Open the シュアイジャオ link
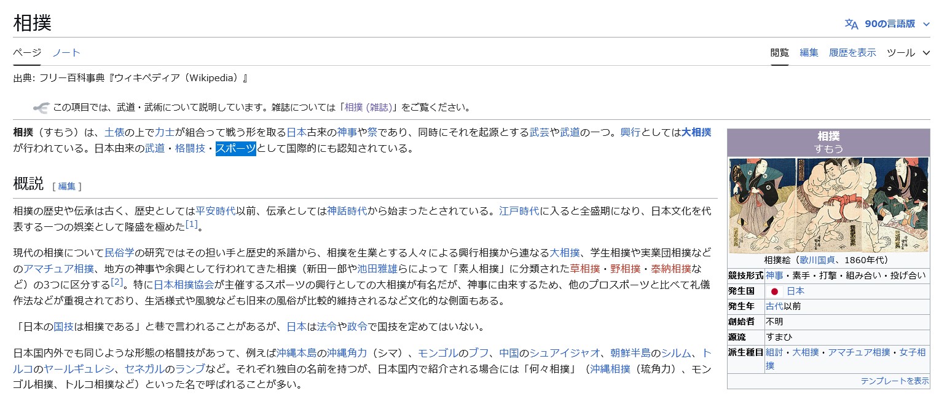 pos(565,353)
